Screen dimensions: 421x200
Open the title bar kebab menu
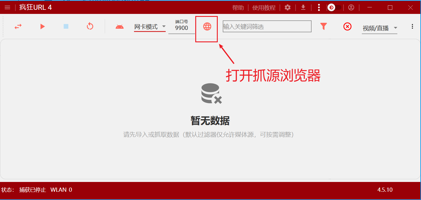319,7
